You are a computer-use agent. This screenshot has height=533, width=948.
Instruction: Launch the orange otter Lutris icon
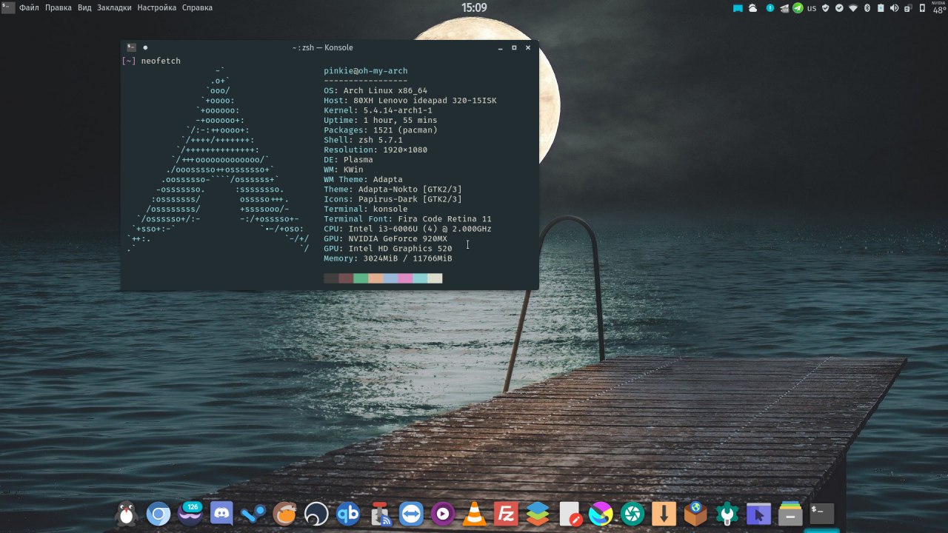pyautogui.click(x=285, y=513)
